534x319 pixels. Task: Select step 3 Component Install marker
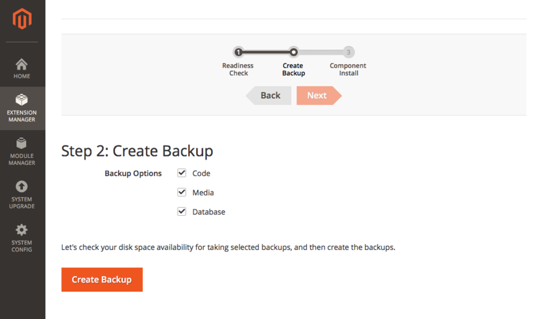tap(348, 52)
